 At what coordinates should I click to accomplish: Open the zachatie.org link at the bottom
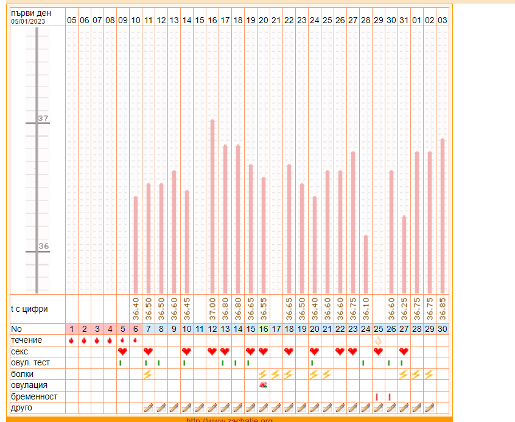(x=229, y=420)
